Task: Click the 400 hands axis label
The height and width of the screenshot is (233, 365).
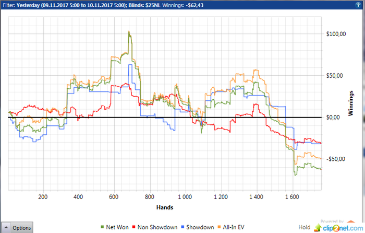Action: (78, 197)
